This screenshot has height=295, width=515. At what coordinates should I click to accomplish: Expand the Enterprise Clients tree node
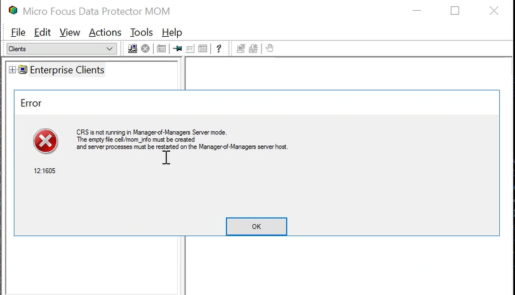pyautogui.click(x=12, y=70)
